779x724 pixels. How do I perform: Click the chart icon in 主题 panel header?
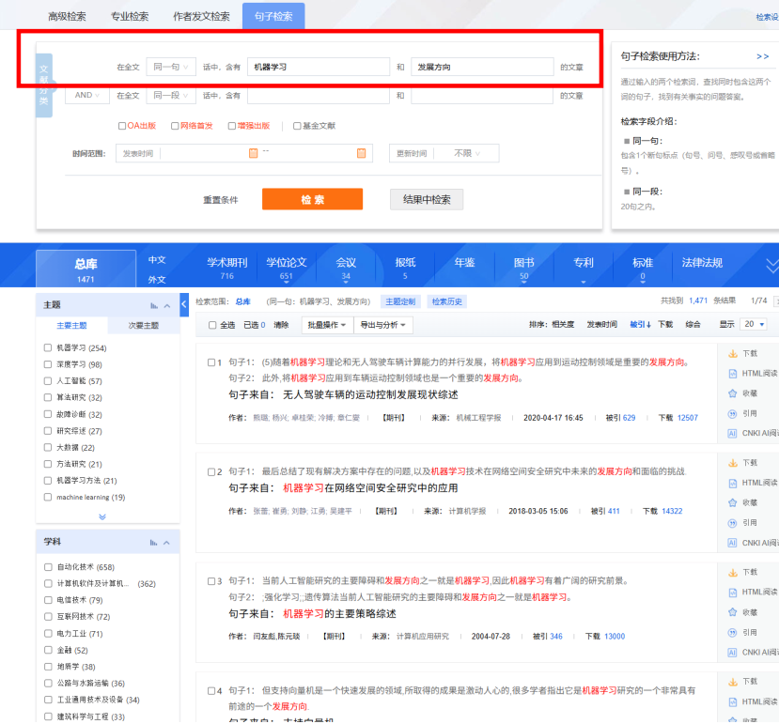click(154, 306)
